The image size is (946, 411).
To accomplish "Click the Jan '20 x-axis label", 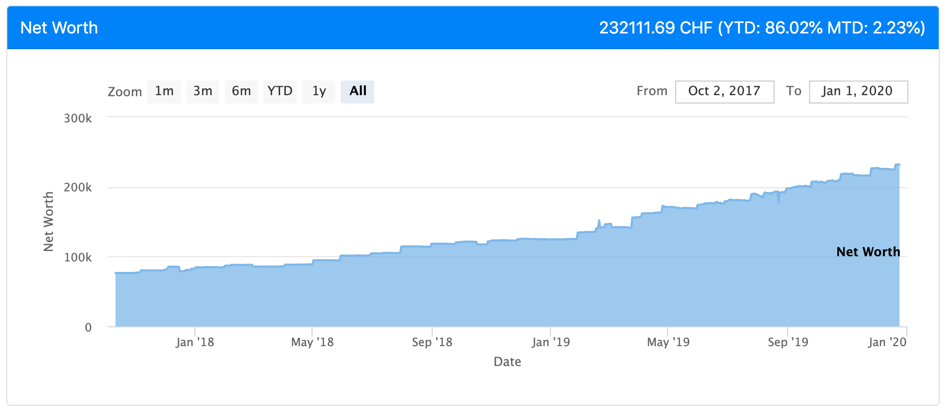I will click(887, 342).
